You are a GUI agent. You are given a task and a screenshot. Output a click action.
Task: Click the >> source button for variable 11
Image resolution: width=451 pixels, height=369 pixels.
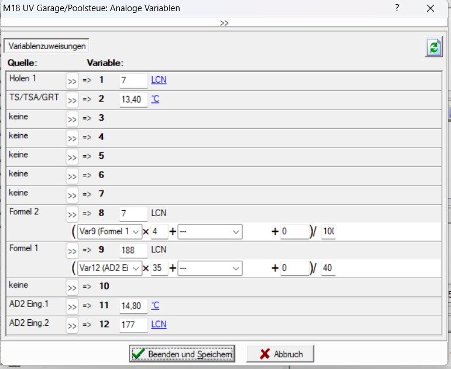72,306
